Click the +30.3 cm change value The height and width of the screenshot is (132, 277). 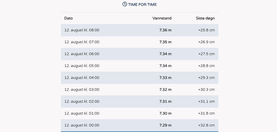pyautogui.click(x=206, y=90)
